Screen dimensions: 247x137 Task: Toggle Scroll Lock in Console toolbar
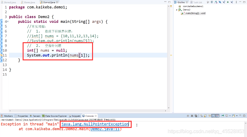coord(205,116)
